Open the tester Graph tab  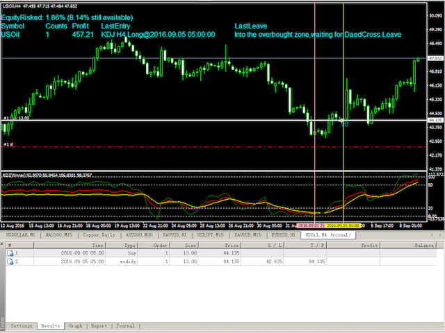click(x=76, y=326)
